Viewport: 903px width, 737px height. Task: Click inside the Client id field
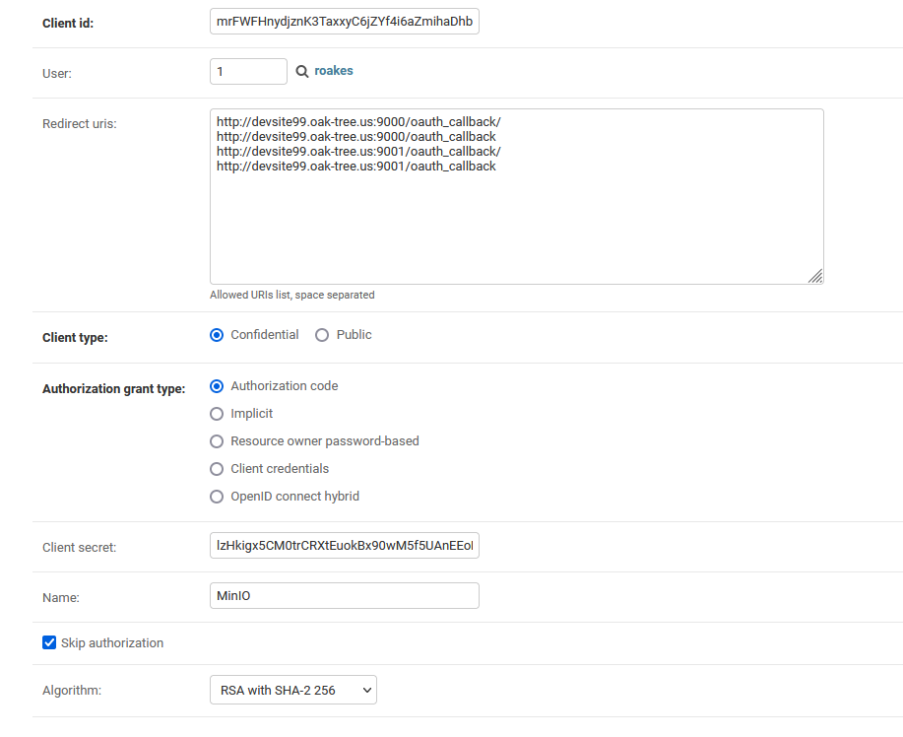tap(344, 20)
